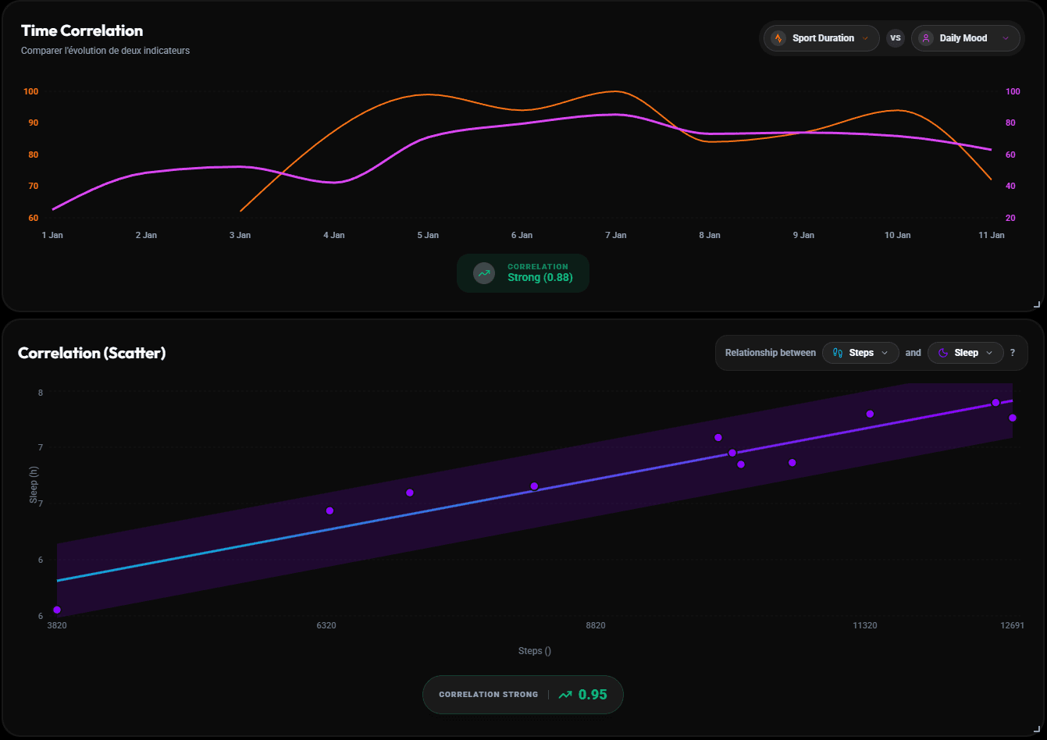Select the leftmost scatter data point
Screen dimensions: 1047x740
(55, 610)
